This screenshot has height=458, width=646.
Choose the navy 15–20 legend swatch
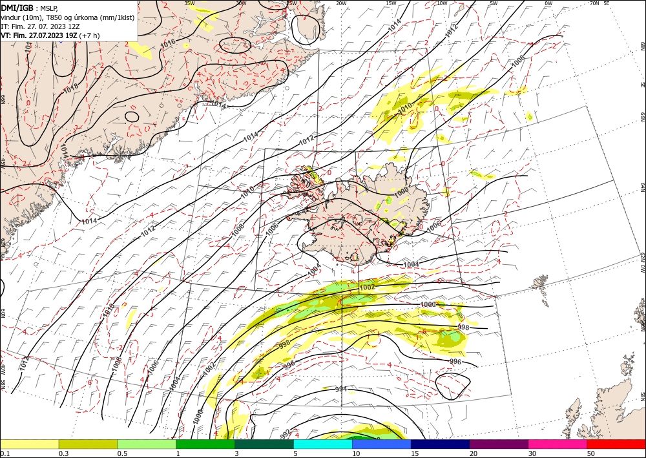coord(441,444)
